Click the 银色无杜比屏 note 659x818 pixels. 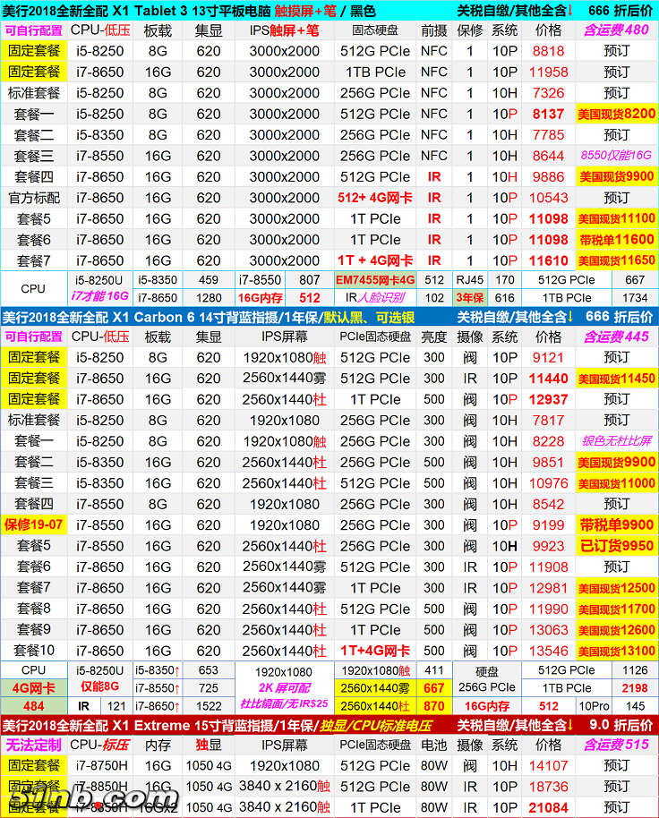point(616,441)
